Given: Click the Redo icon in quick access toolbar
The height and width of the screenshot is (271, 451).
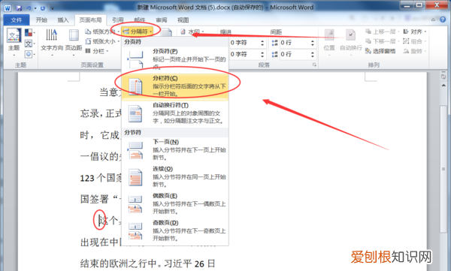Looking at the screenshot, I should tap(43, 8).
